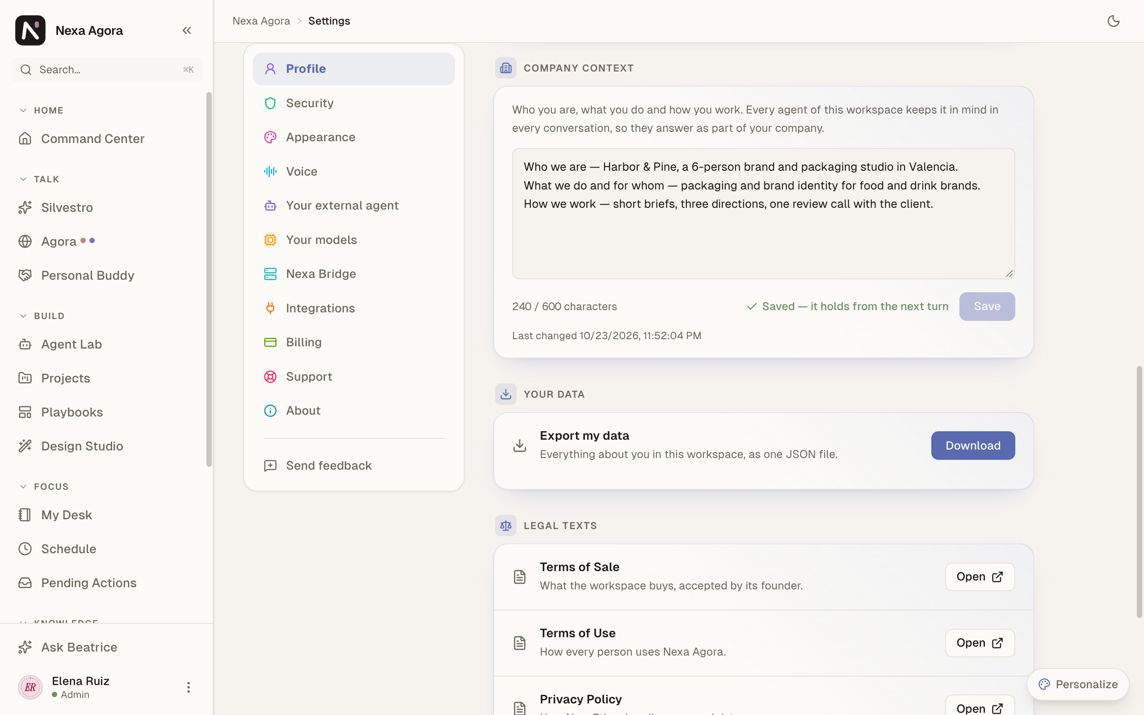This screenshot has height=715, width=1144.
Task: Click the Send feedback message icon
Action: [270, 465]
